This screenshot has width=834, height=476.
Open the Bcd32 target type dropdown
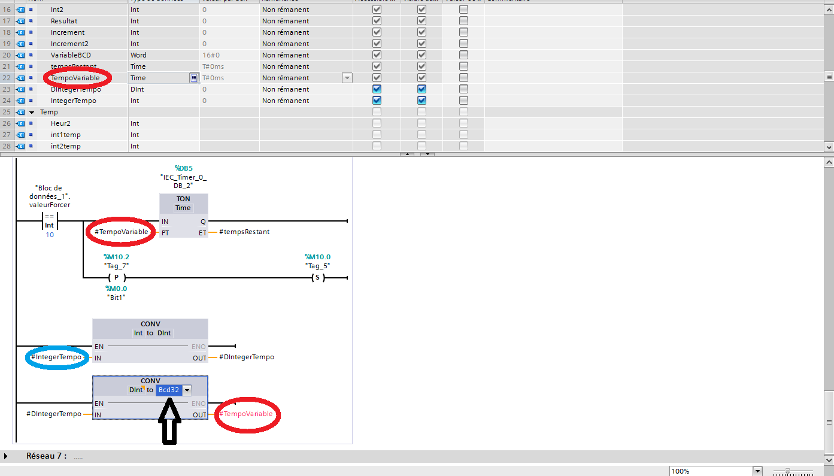(x=187, y=390)
